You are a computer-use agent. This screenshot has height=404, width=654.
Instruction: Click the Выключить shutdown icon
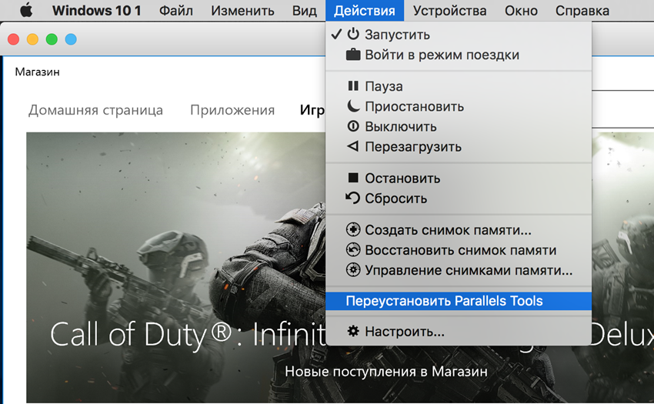point(353,126)
